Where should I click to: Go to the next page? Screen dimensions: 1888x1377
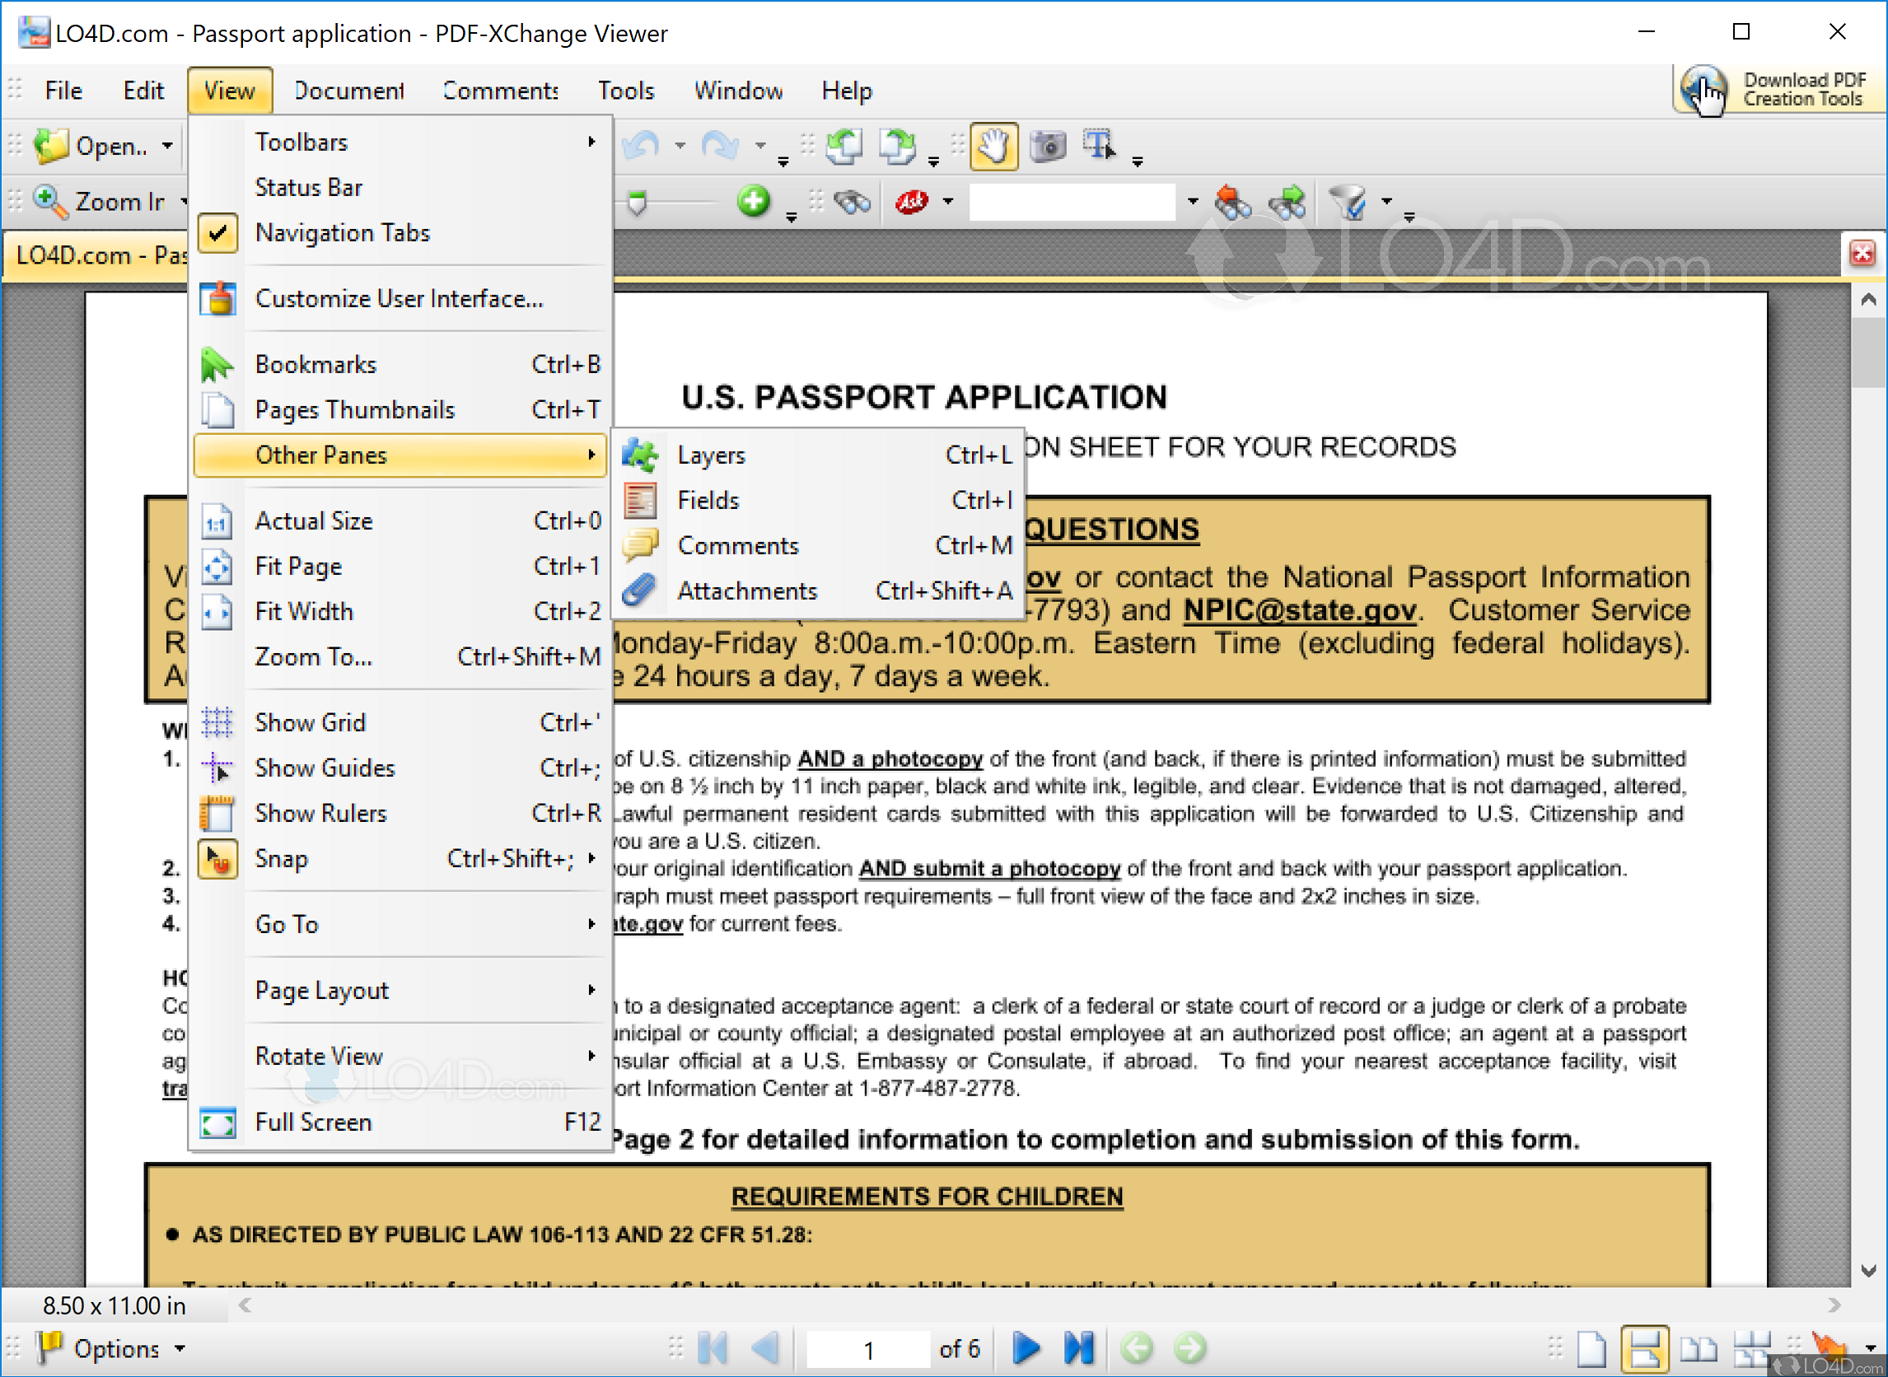click(x=1026, y=1348)
